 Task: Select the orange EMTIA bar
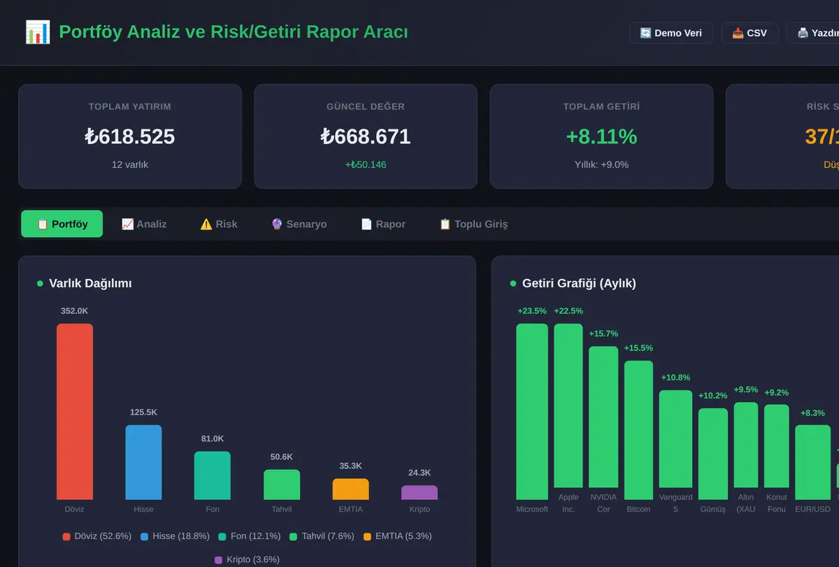coord(350,489)
